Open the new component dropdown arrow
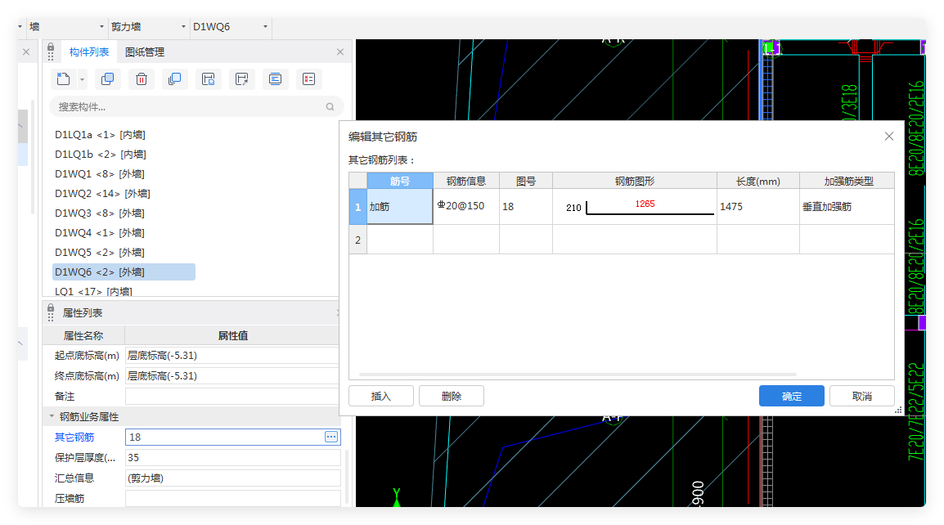This screenshot has height=525, width=944. pyautogui.click(x=82, y=79)
